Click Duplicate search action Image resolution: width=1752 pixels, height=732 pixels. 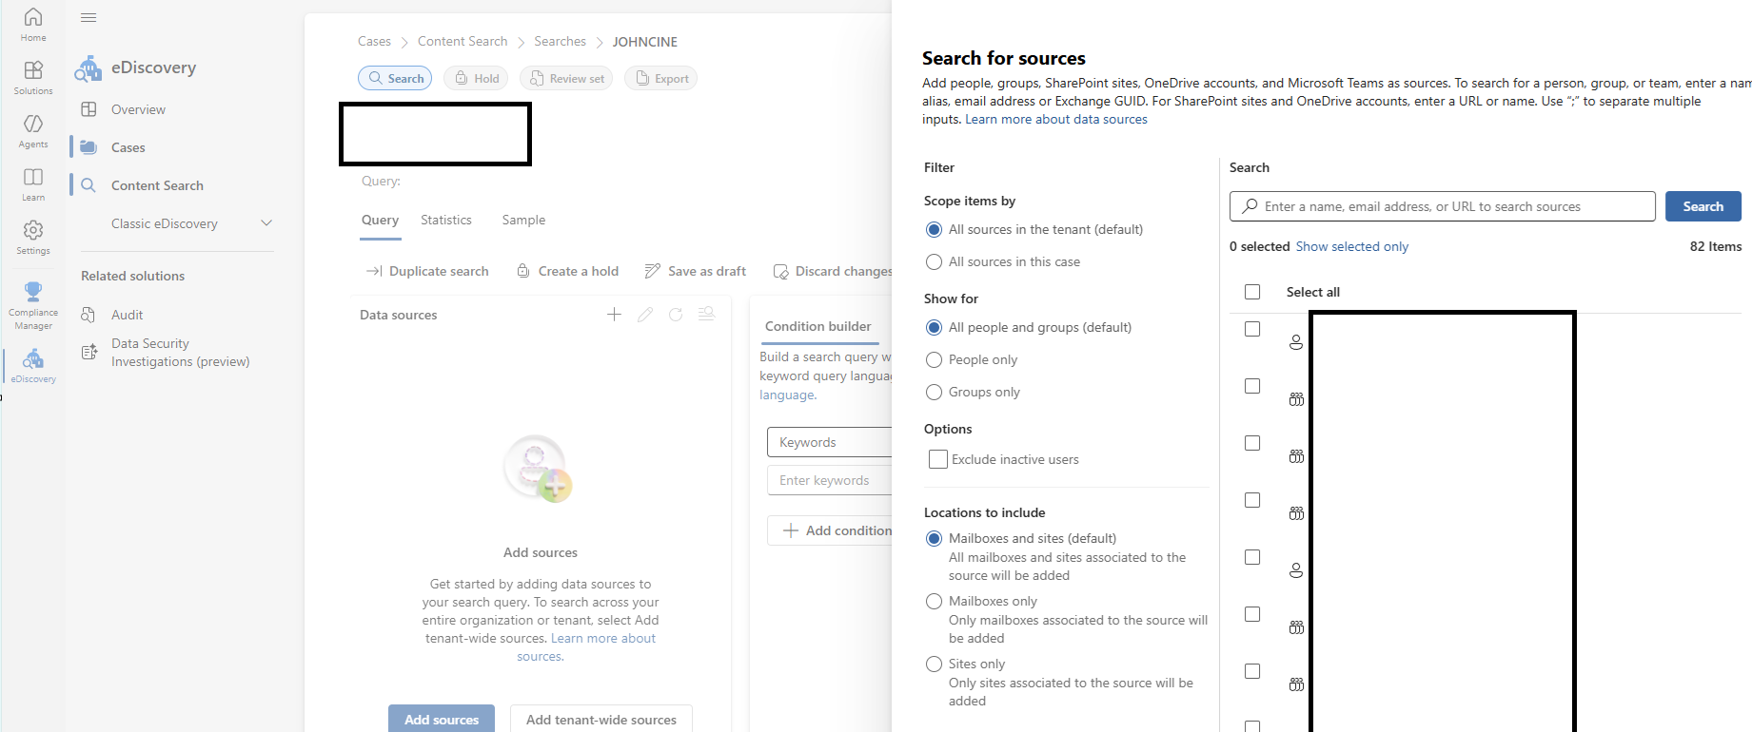[427, 271]
